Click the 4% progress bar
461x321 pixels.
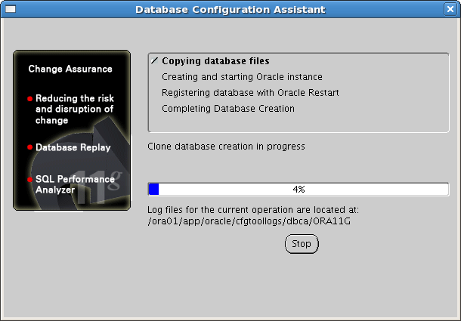[x=299, y=189]
